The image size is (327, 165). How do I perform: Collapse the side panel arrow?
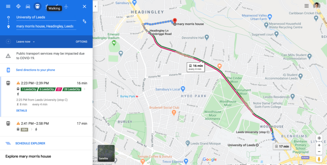pyautogui.click(x=95, y=6)
